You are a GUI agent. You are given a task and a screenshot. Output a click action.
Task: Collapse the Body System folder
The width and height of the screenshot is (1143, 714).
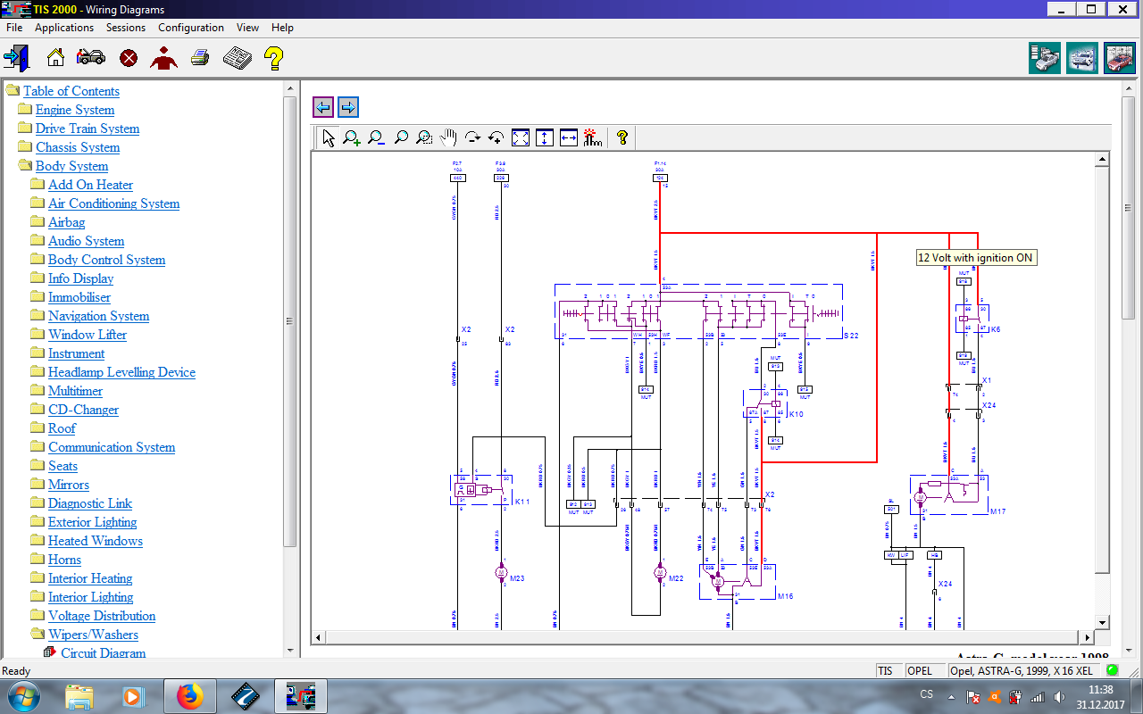pyautogui.click(x=24, y=166)
